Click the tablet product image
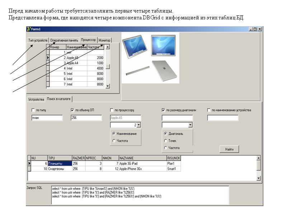 point(150,58)
